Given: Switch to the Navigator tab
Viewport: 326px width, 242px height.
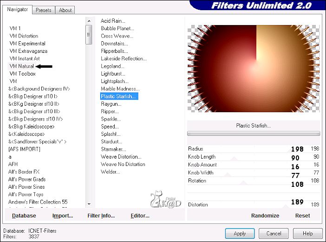Looking at the screenshot, I should [x=18, y=10].
